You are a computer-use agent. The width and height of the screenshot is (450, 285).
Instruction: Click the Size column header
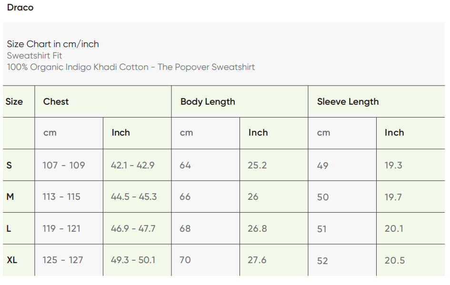coord(14,102)
